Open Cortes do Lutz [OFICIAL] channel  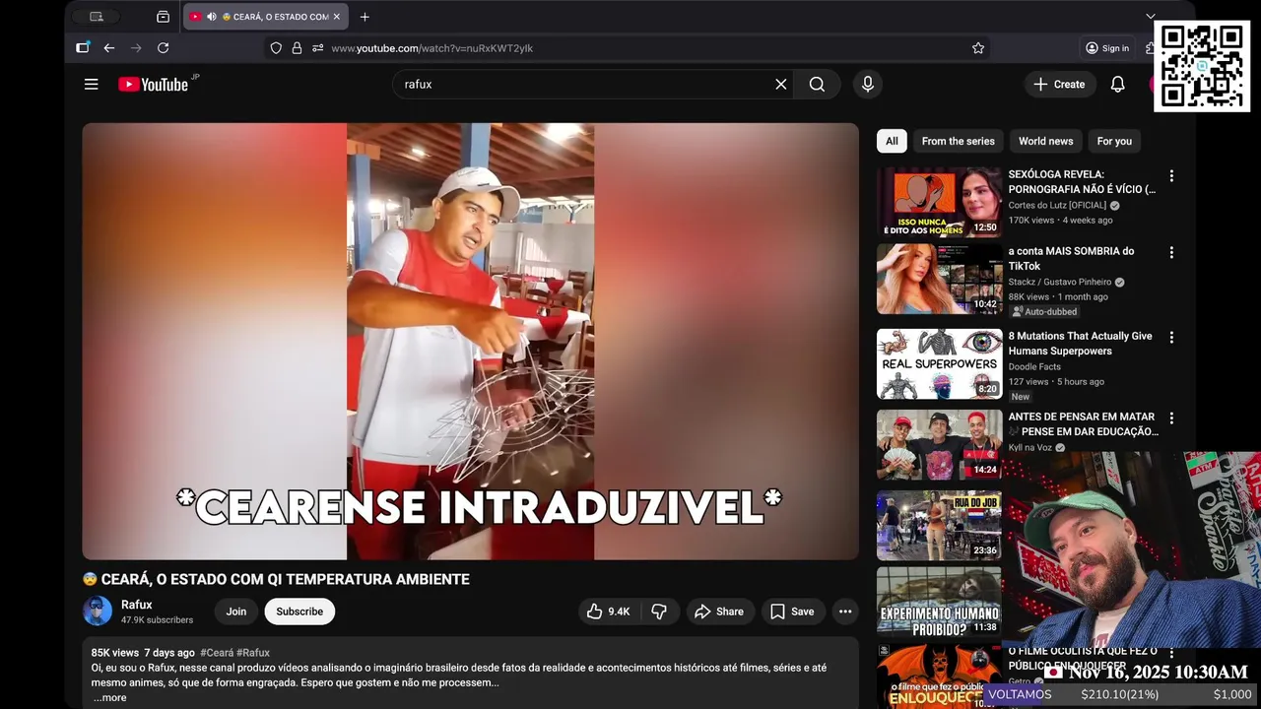1057,206
